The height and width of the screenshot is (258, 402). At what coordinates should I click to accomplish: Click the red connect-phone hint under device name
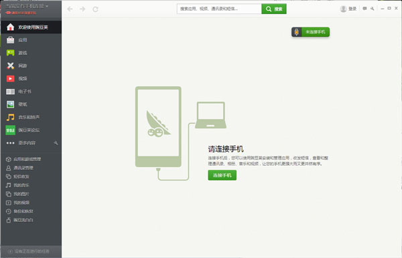[21, 13]
